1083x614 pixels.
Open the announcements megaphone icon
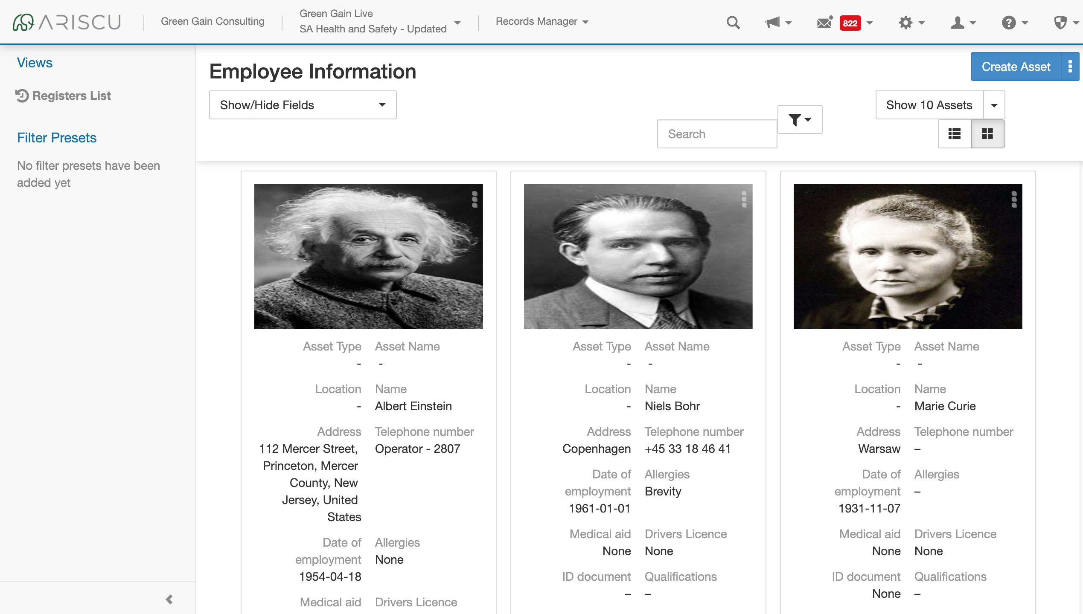click(x=773, y=22)
